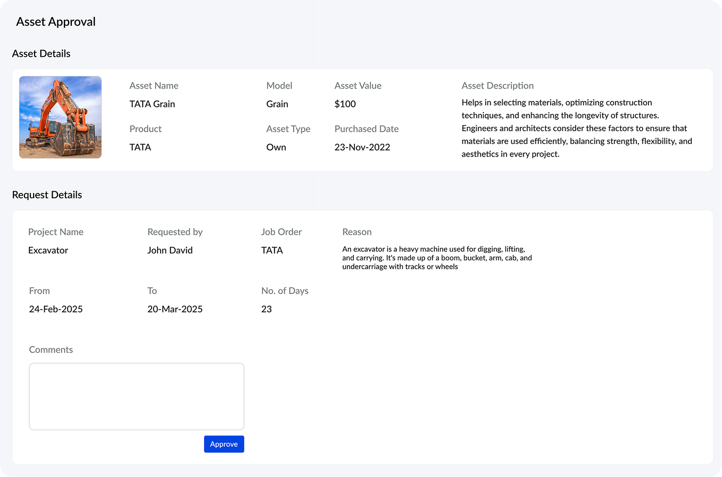
Task: Click the Product value TATA
Action: [x=140, y=147]
